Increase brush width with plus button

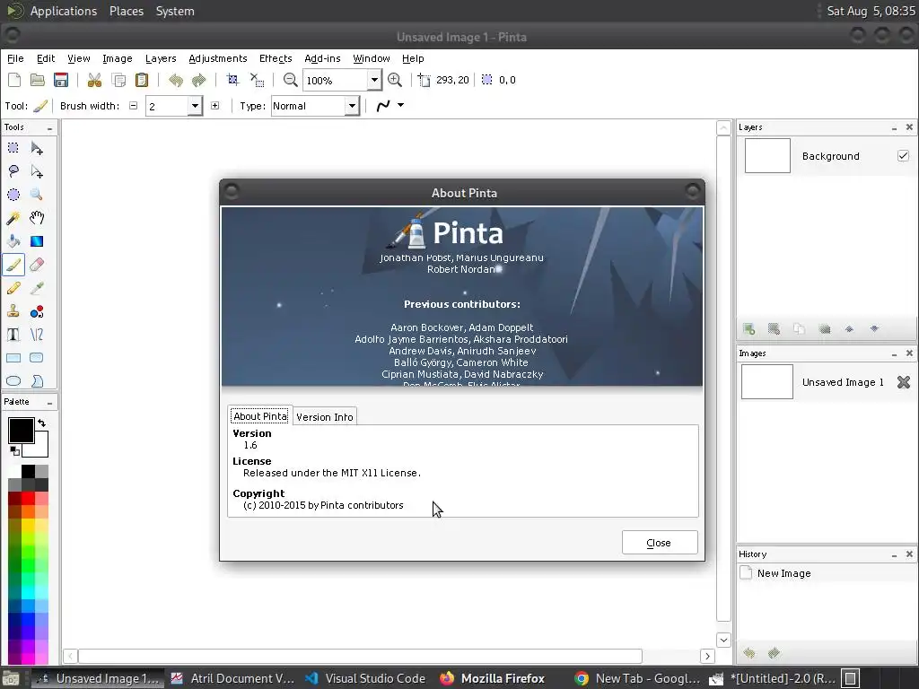(x=215, y=106)
